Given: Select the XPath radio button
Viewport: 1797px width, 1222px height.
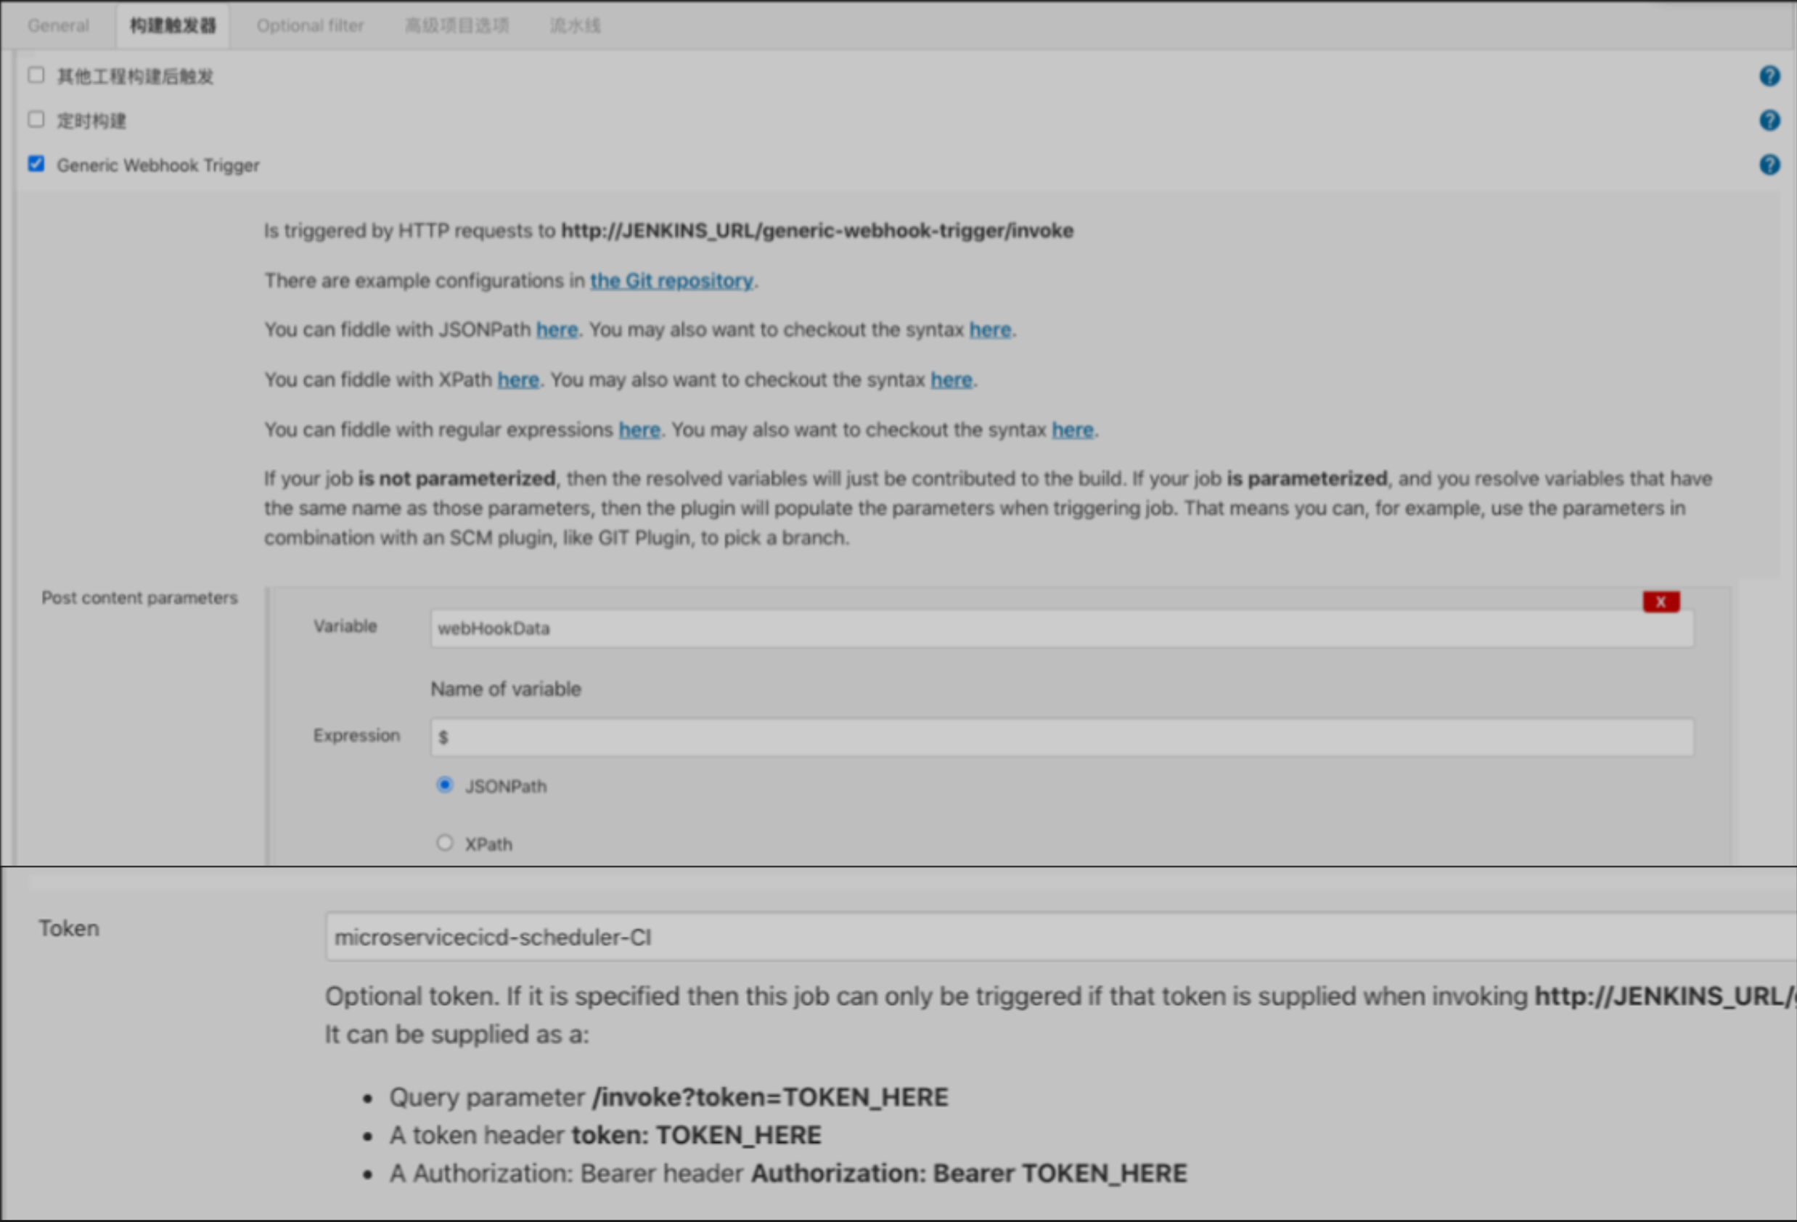Looking at the screenshot, I should coord(445,842).
